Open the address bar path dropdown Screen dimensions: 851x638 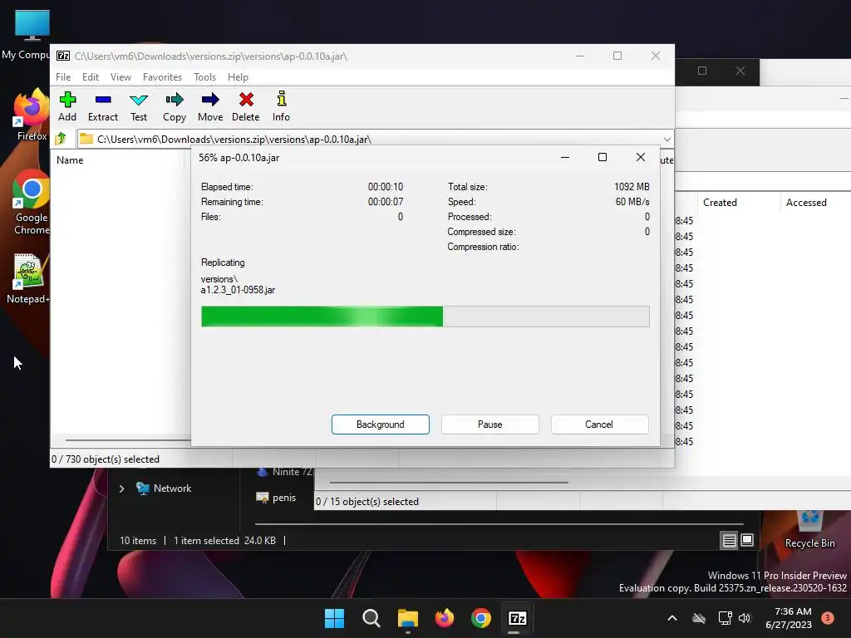click(x=667, y=140)
